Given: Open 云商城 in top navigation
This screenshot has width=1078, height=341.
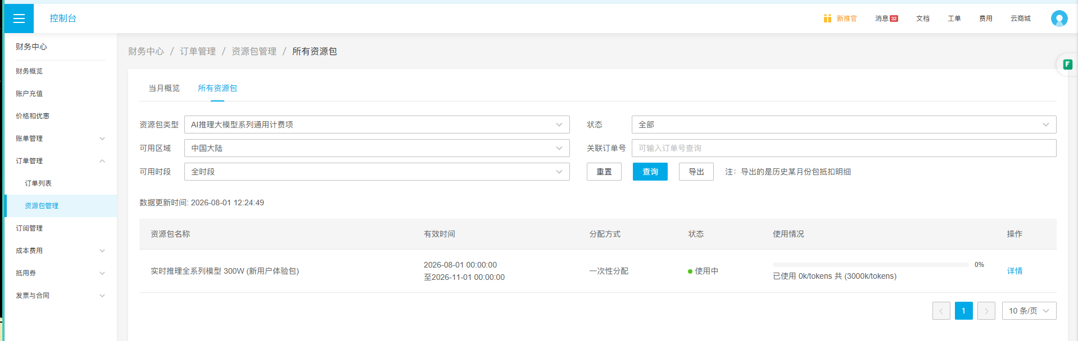Looking at the screenshot, I should coord(1021,19).
